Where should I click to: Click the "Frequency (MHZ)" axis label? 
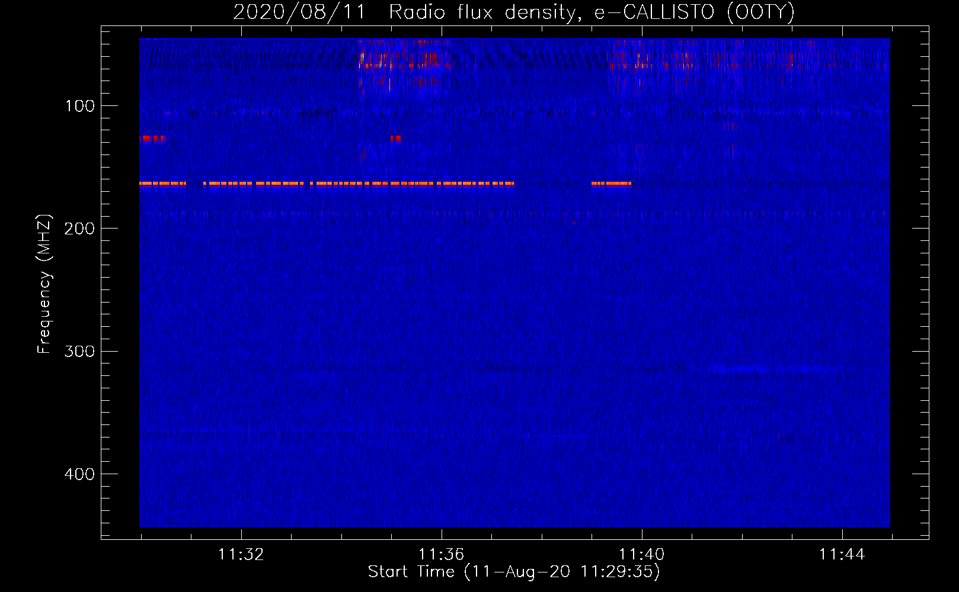tap(44, 284)
